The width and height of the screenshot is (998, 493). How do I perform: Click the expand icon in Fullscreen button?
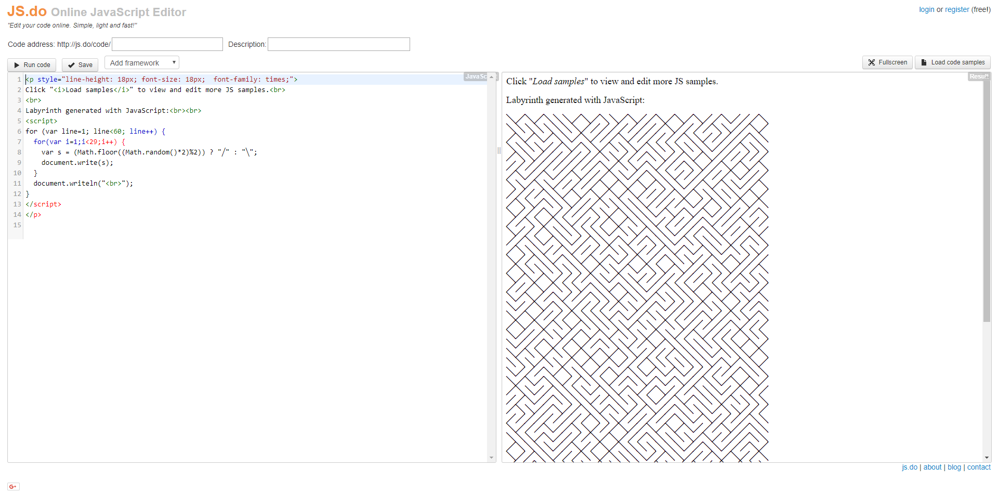[872, 62]
